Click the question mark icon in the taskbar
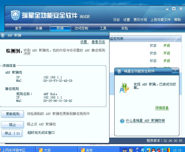The image size is (185, 152). [131, 150]
